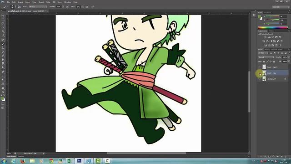Open the brush Opacity slider dropdown

(63, 7)
